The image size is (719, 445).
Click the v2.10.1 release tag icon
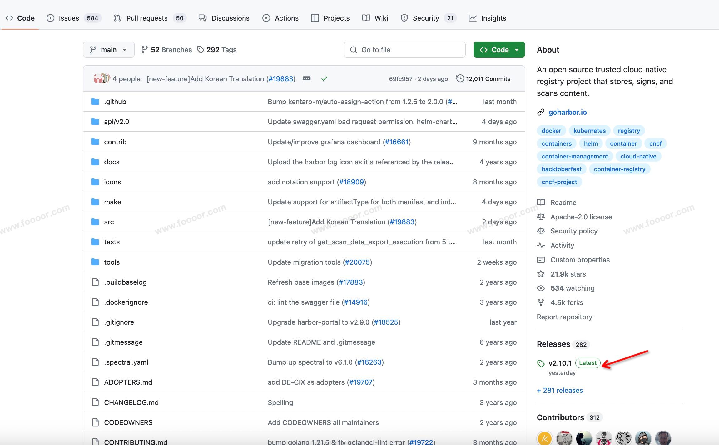point(541,363)
